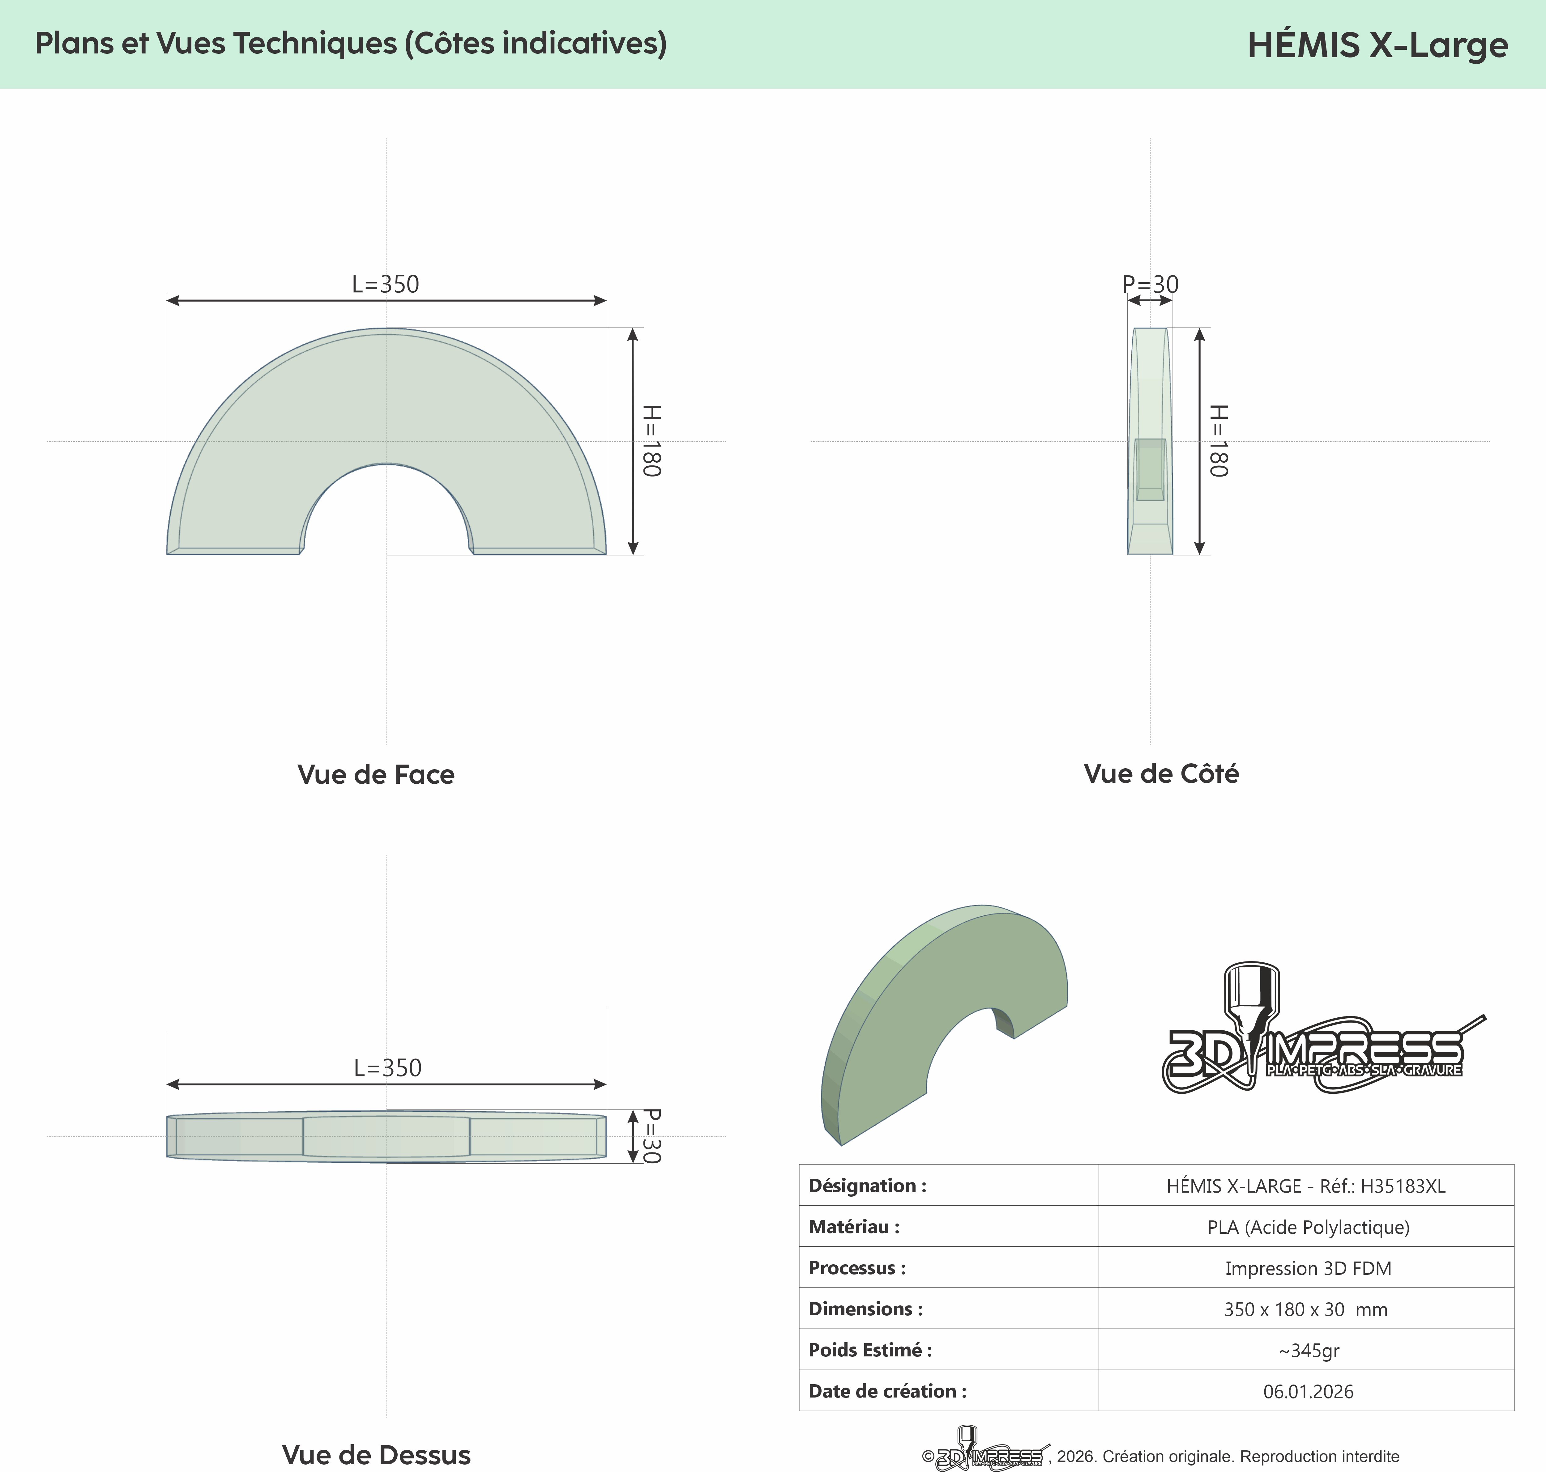Click the L=350 label in front view
This screenshot has height=1472, width=1546.
386,284
